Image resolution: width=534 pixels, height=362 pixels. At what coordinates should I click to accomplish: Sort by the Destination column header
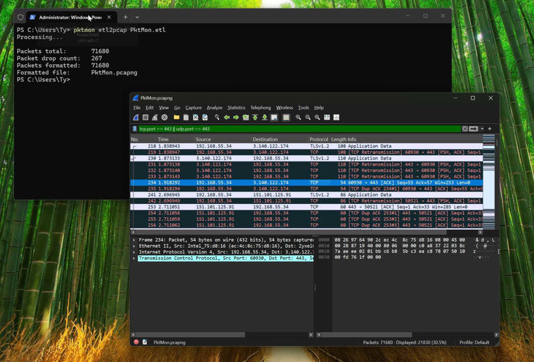(x=266, y=139)
